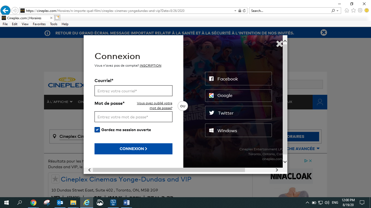The height and width of the screenshot is (208, 371).
Task: Click Vous avez oublié votre mot de passe link
Action: (x=155, y=106)
